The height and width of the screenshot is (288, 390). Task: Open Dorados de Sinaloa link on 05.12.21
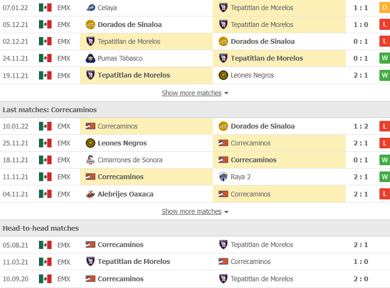(129, 25)
